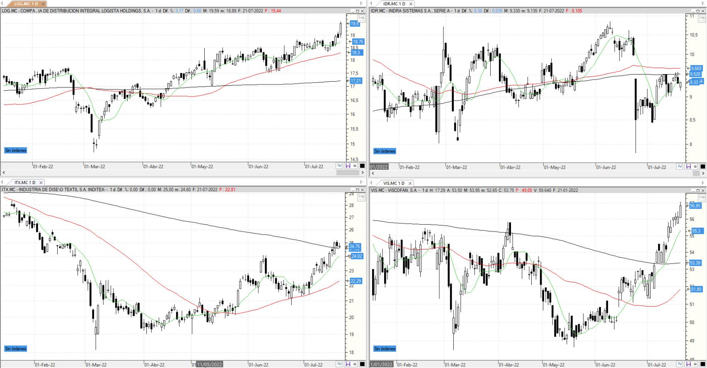Click the save icon in IDR.MC chart

pos(688,167)
